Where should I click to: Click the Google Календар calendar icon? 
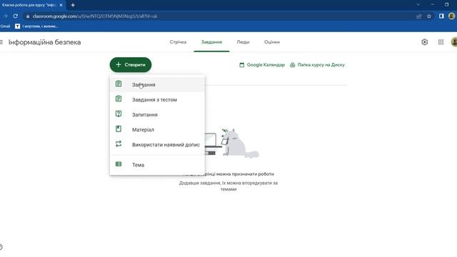[241, 65]
